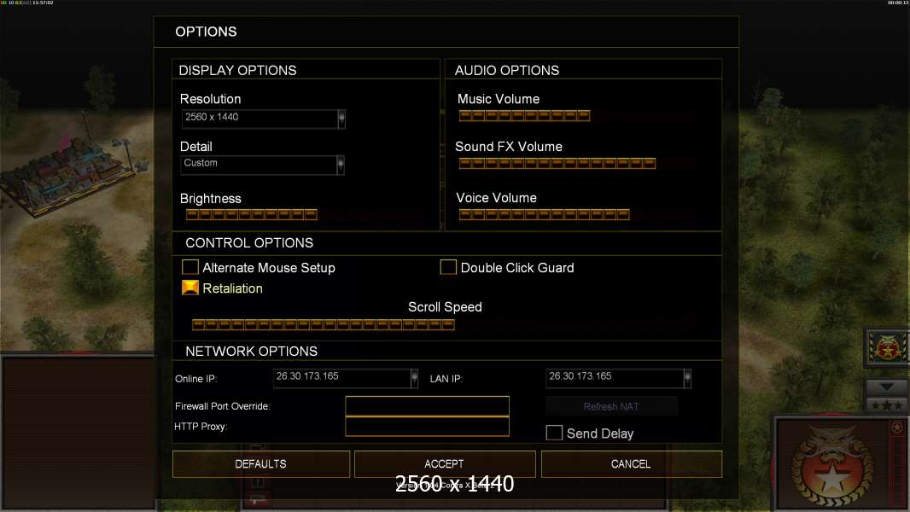Expand the LAN IP dropdown
910x512 pixels.
pyautogui.click(x=687, y=378)
